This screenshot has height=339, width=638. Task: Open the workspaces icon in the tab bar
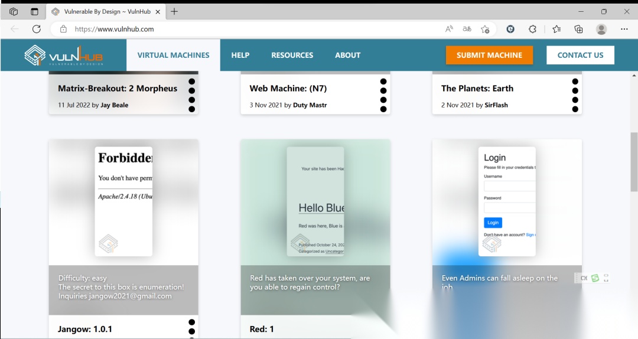14,11
